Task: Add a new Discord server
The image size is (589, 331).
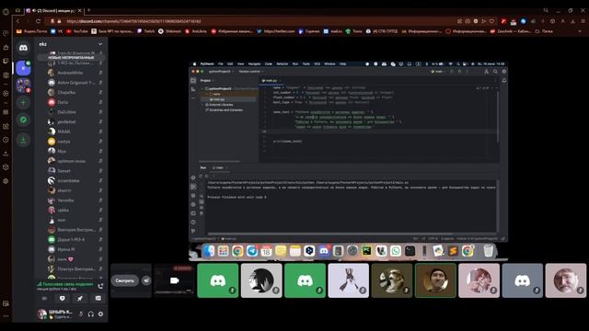Action: point(23,102)
